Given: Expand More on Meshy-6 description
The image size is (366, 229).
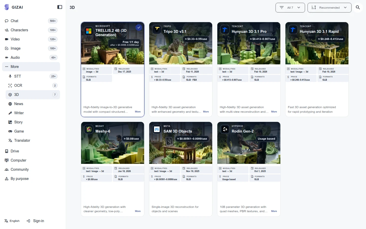Looking at the screenshot, I should click(x=138, y=211).
